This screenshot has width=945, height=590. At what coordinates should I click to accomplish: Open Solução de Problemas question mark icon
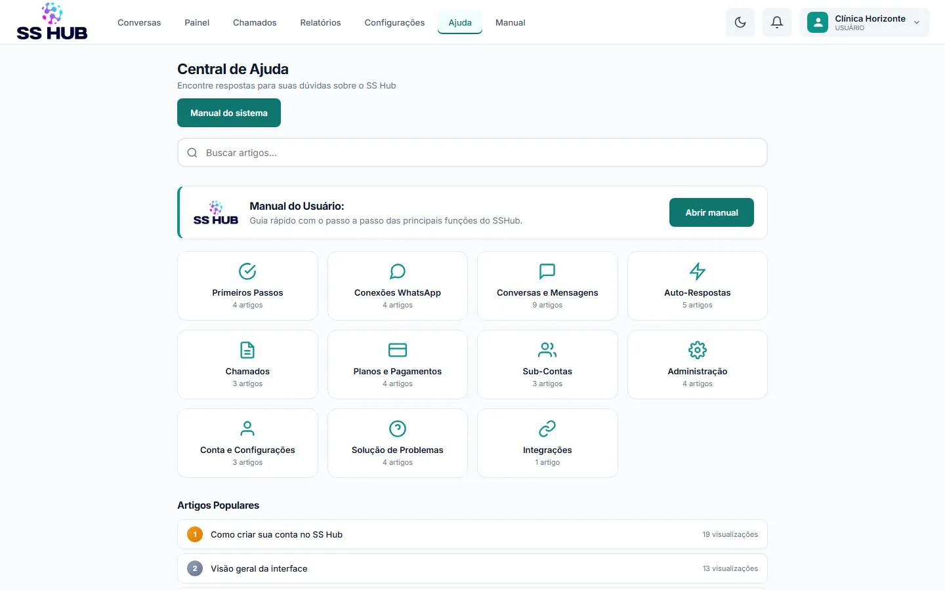[398, 429]
